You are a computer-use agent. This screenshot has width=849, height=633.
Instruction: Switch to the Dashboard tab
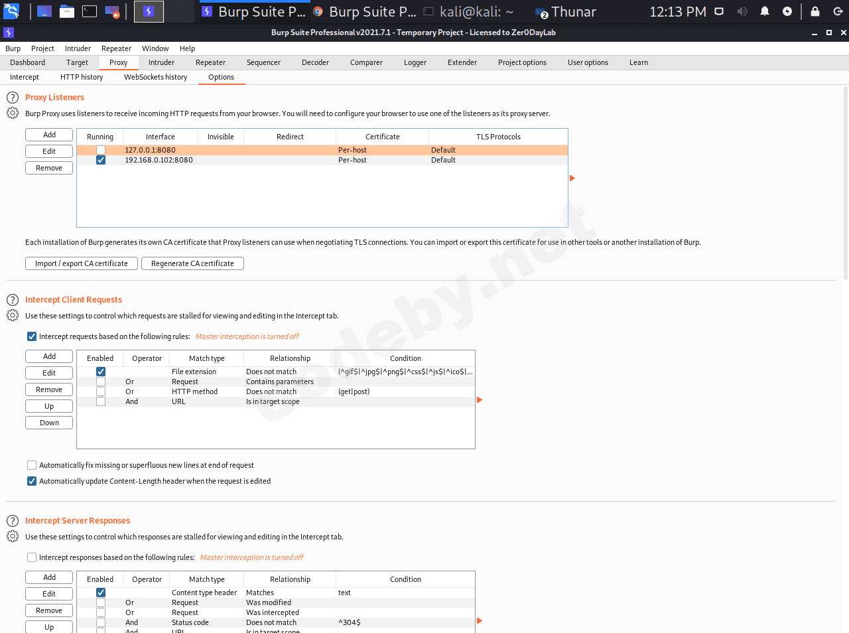pos(28,62)
